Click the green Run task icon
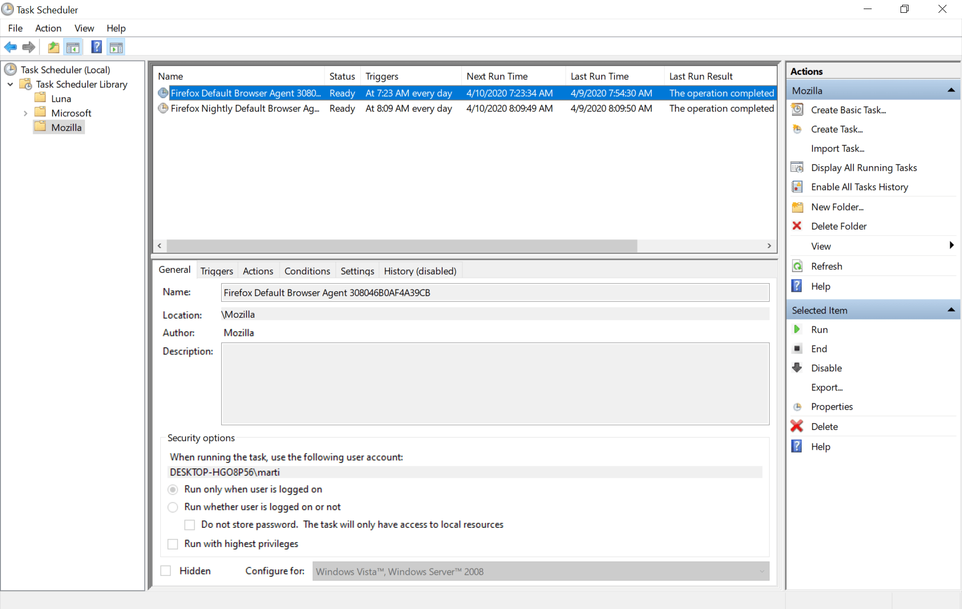Image resolution: width=962 pixels, height=609 pixels. pos(797,330)
